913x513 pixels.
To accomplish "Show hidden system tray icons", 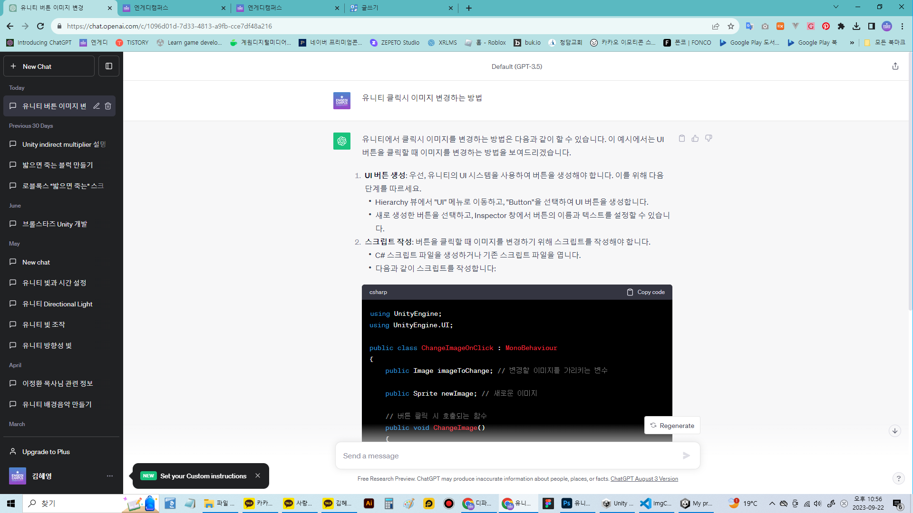I will (772, 503).
